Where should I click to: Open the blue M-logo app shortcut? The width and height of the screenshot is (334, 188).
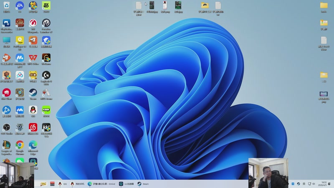(20, 58)
